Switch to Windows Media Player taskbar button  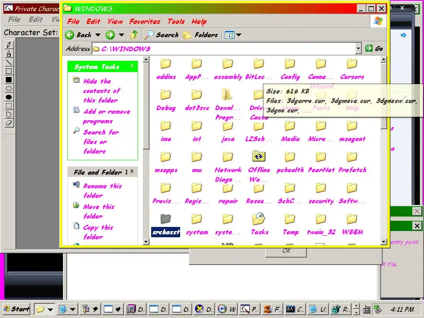click(226, 309)
